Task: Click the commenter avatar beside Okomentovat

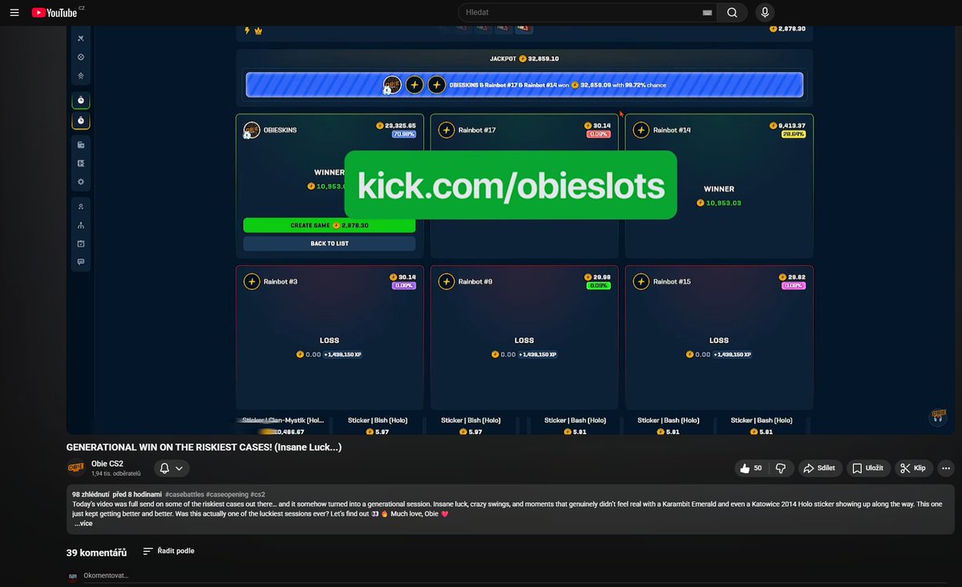Action: point(72,576)
